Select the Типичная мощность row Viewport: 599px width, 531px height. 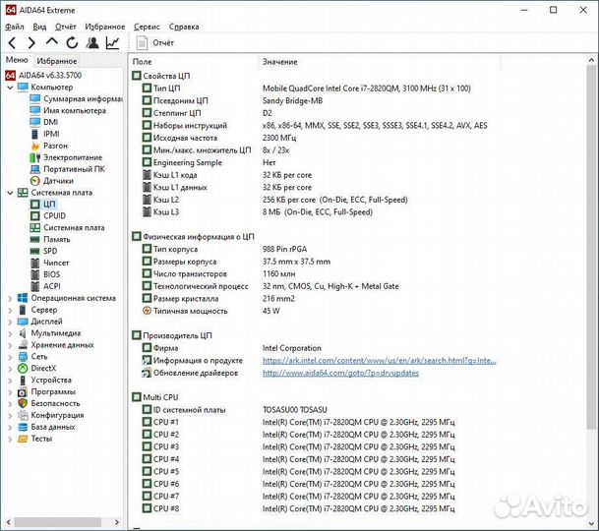click(x=210, y=312)
